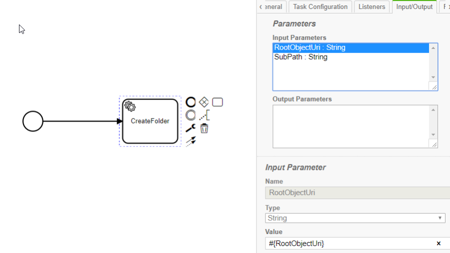Delete the element with the trash icon
This screenshot has height=253, width=450.
(x=204, y=128)
